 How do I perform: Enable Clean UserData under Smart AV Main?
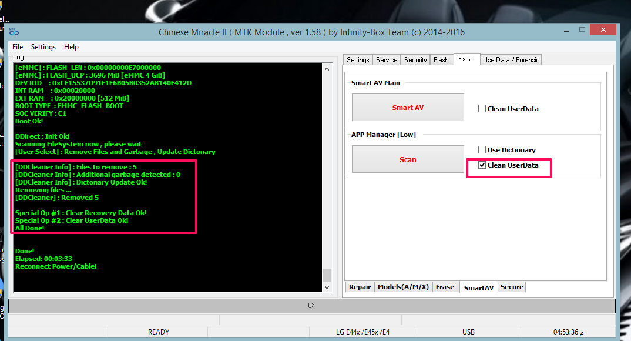[x=482, y=108]
